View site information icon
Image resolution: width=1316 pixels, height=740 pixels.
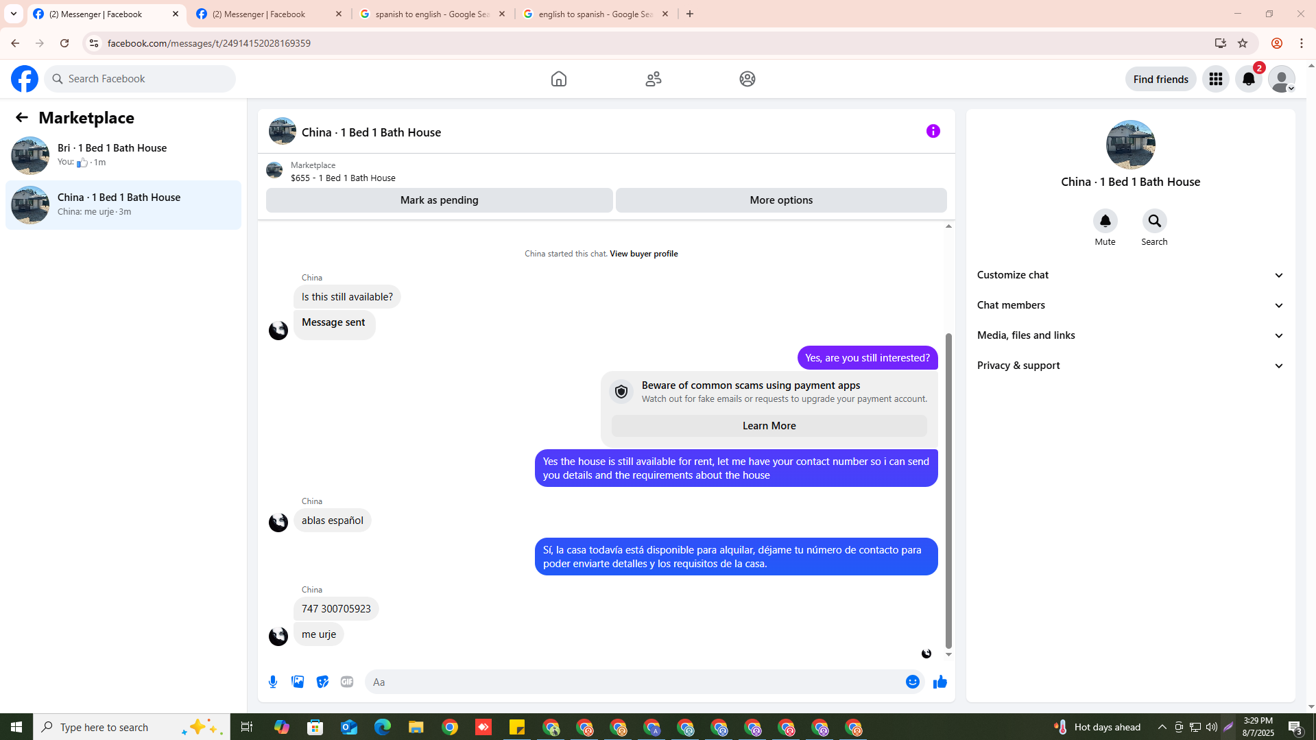coord(94,43)
